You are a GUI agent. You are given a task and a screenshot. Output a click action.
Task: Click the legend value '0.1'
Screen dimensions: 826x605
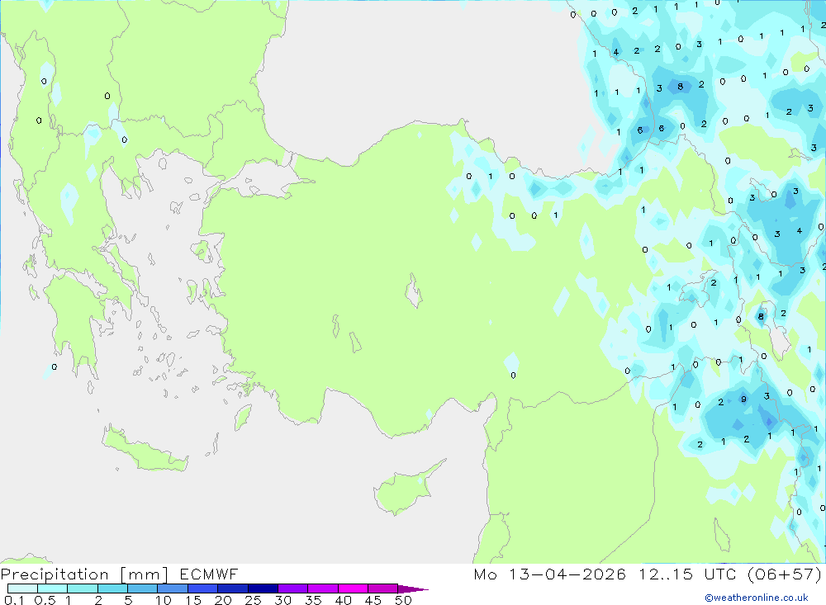point(14,600)
